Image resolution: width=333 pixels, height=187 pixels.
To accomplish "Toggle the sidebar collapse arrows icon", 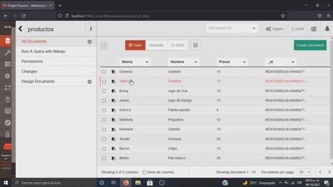I will [8, 27].
